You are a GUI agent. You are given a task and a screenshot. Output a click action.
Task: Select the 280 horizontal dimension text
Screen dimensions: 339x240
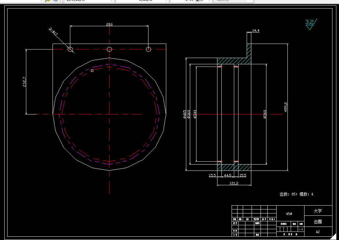[109, 24]
